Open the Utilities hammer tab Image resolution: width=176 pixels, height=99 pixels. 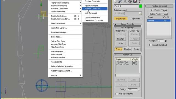pyautogui.click(x=140, y=1)
